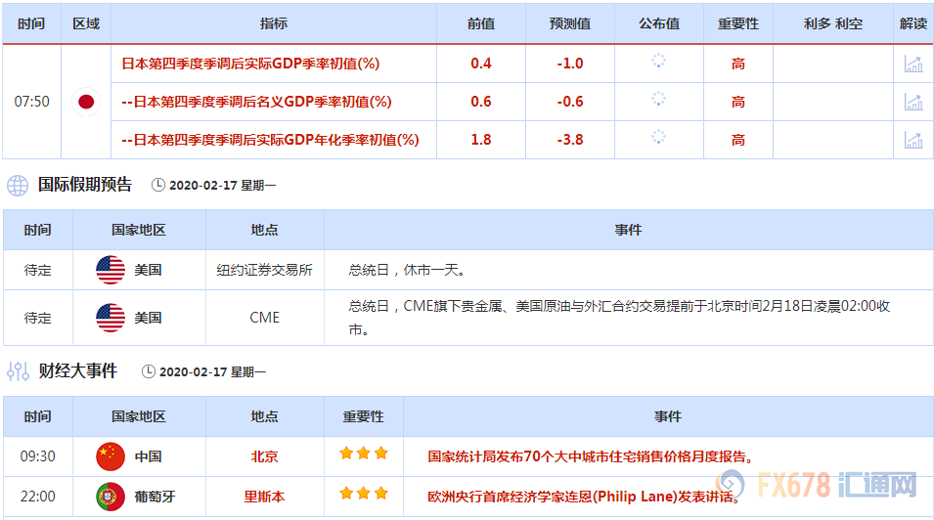Click the 重要性 header in the indicators table
This screenshot has width=934, height=520.
click(x=737, y=23)
